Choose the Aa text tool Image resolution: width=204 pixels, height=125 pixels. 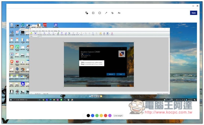tap(119, 13)
